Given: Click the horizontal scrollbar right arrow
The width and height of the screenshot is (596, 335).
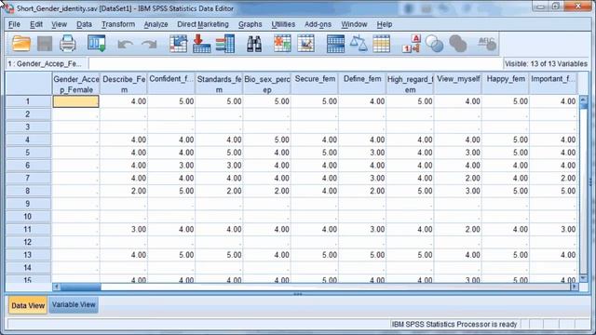Looking at the screenshot, I should click(575, 287).
